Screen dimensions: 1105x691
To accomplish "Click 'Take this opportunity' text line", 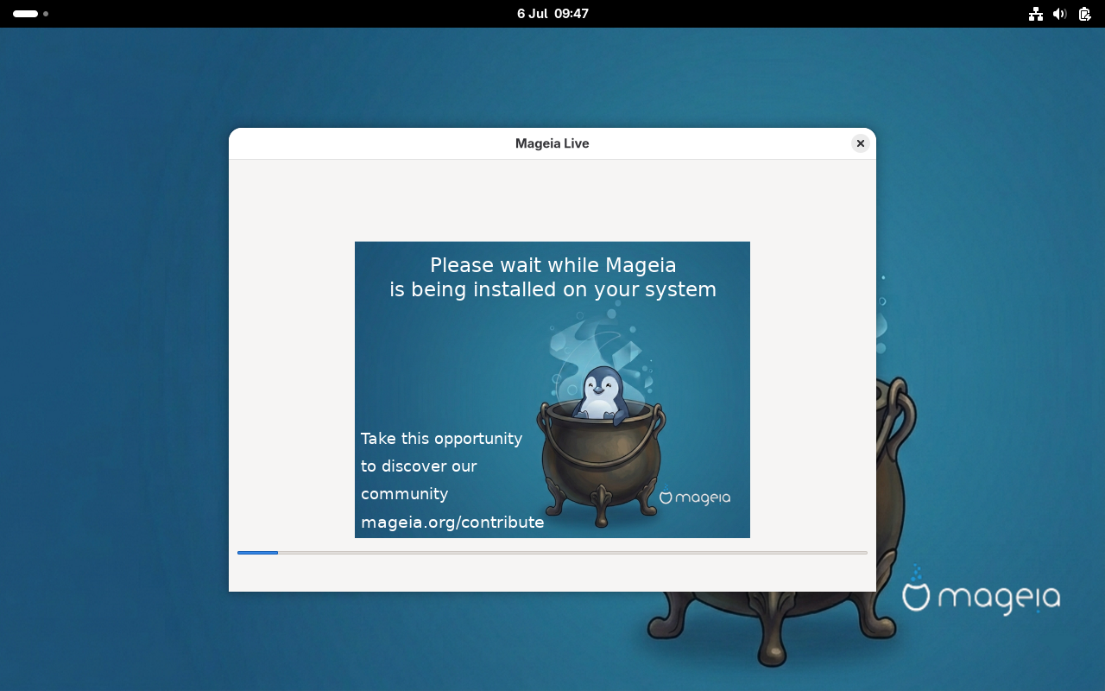I will (441, 439).
